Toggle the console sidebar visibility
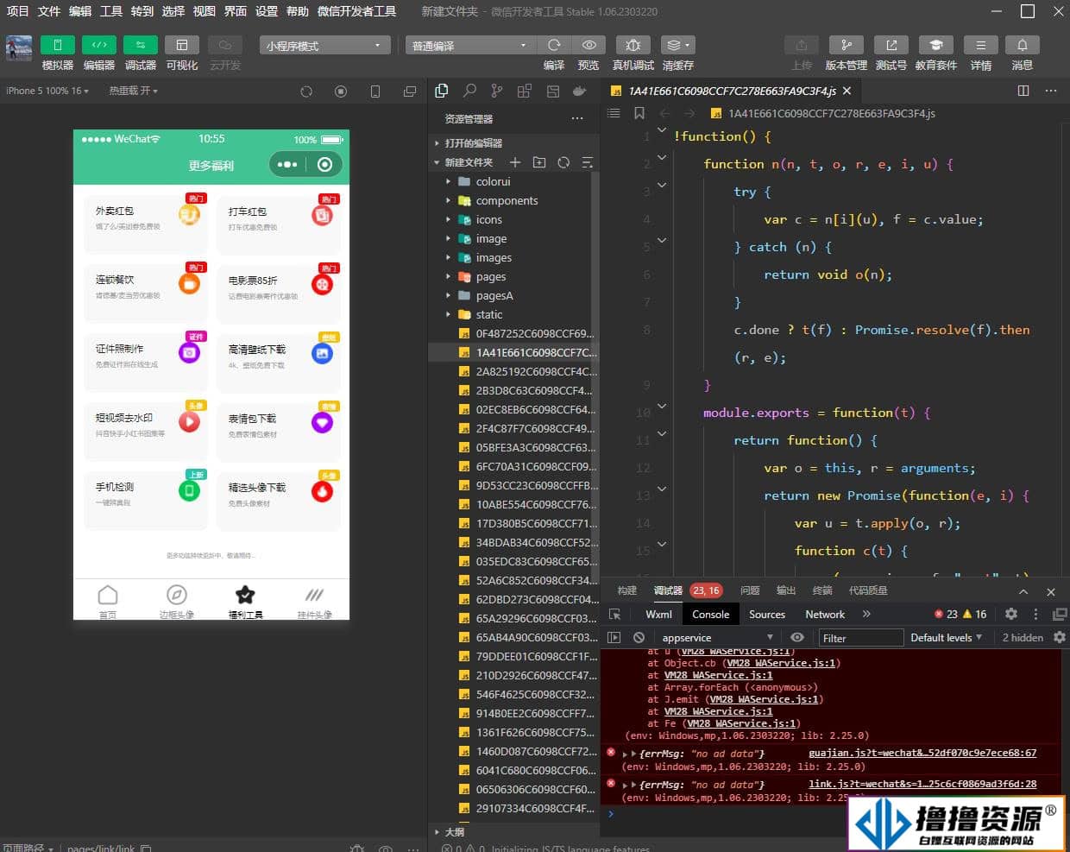 coord(614,638)
